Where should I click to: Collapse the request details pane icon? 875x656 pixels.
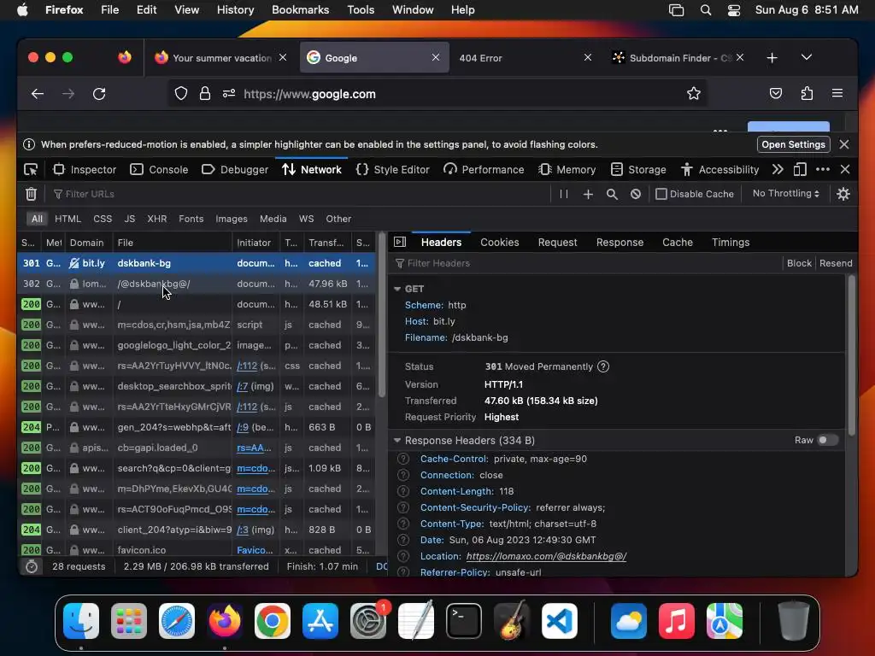click(400, 242)
